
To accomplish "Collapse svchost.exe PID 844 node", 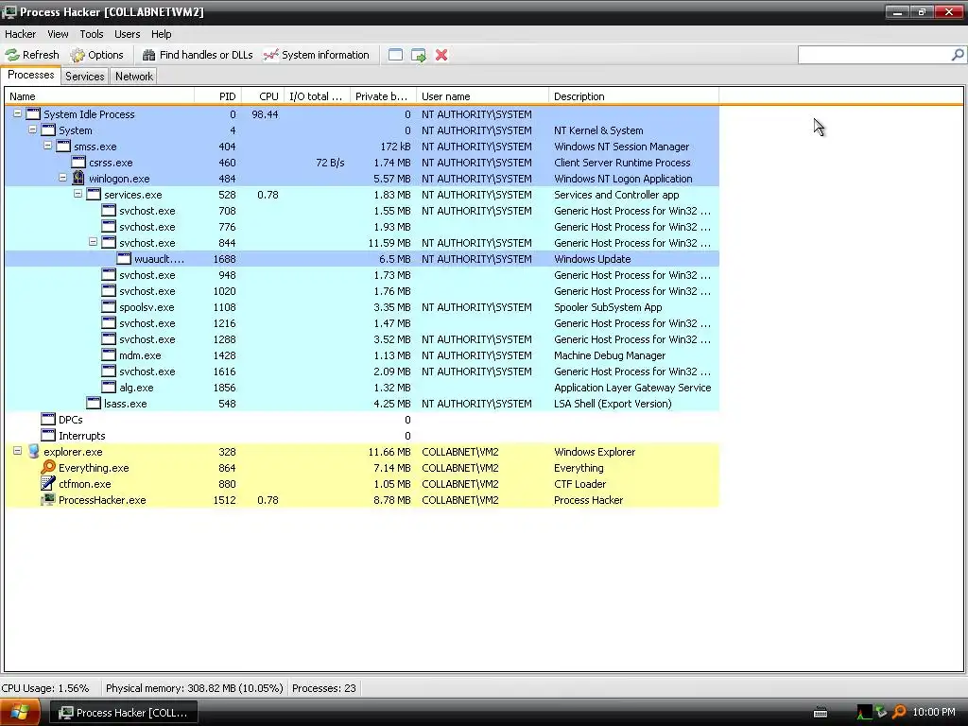I will click(94, 242).
